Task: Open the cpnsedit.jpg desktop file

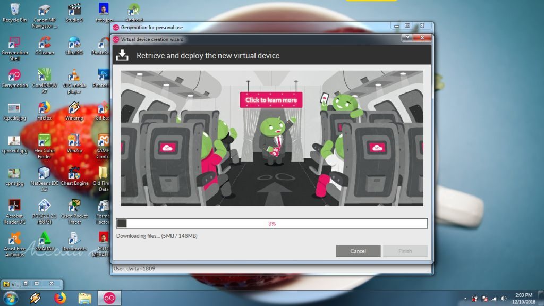Action: click(x=14, y=143)
